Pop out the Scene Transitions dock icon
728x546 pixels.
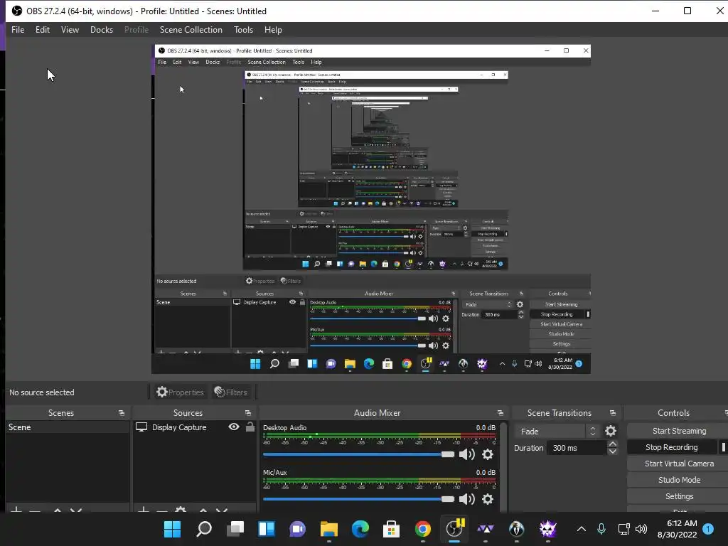(612, 413)
